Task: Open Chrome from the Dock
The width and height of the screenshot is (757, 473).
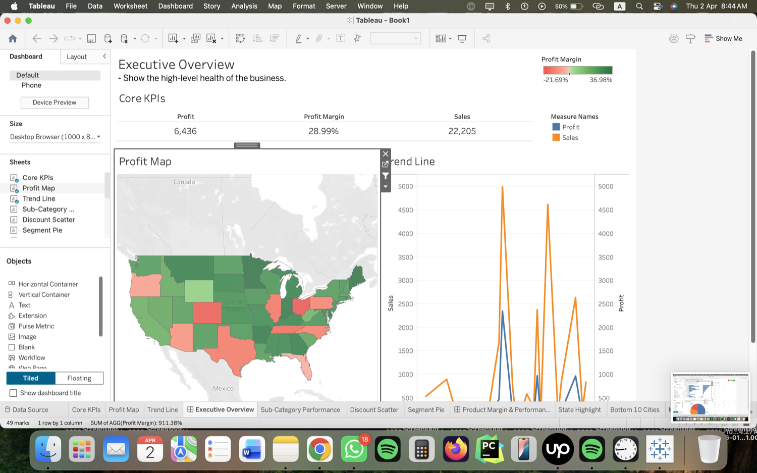Action: pos(319,449)
